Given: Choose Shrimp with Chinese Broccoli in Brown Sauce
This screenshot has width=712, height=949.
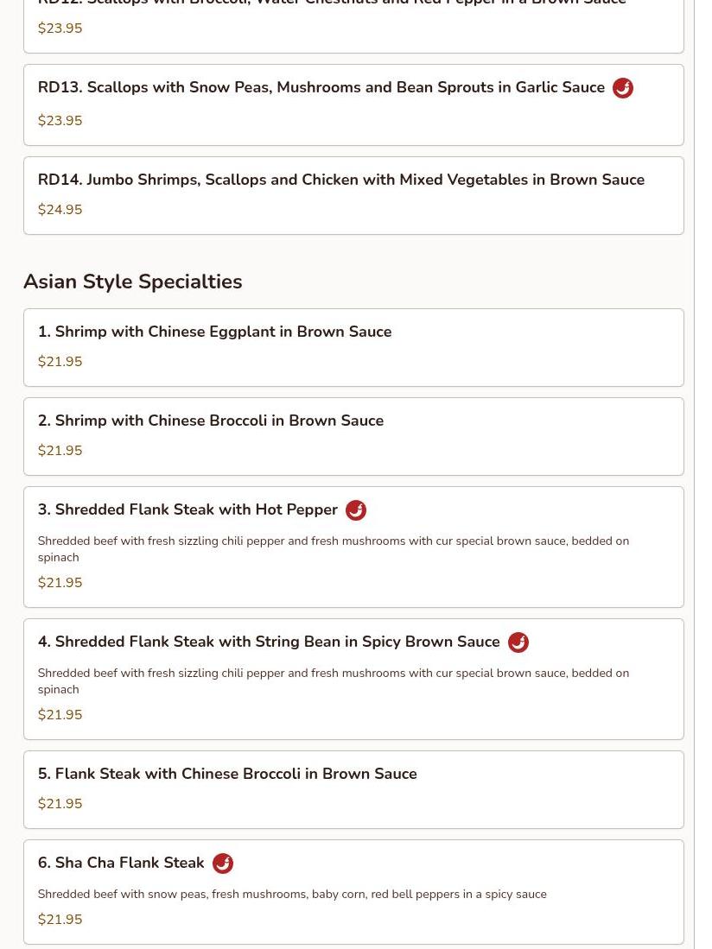Looking at the screenshot, I should click(x=210, y=421).
